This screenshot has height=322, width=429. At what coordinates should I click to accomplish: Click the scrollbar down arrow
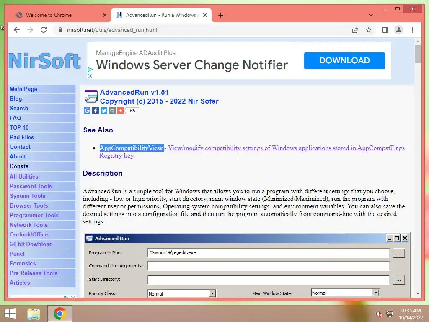(x=418, y=294)
